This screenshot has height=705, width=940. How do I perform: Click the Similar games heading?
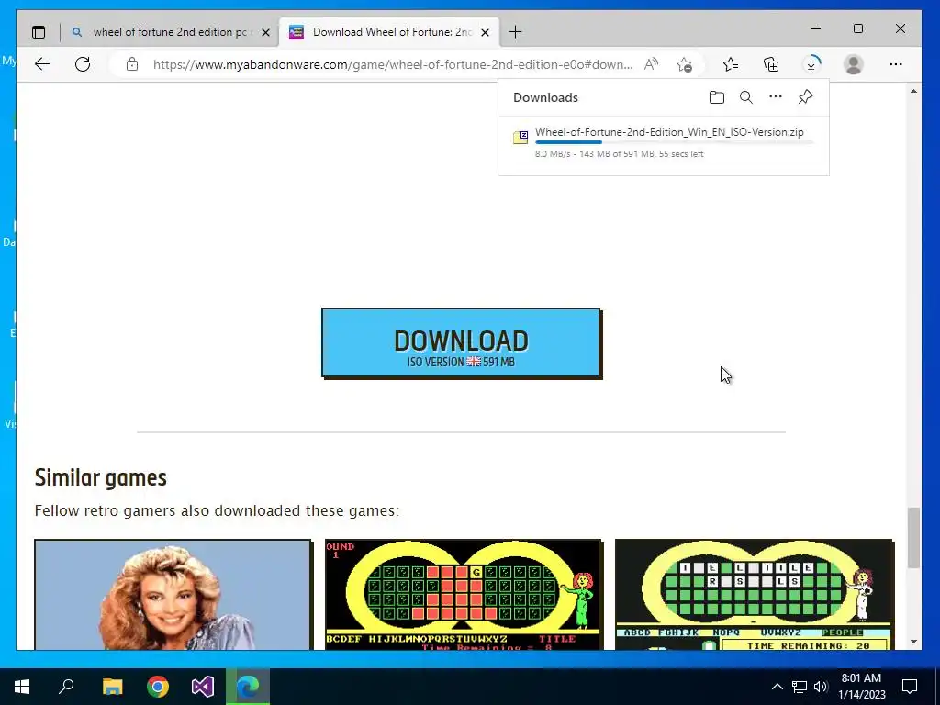[x=101, y=477]
